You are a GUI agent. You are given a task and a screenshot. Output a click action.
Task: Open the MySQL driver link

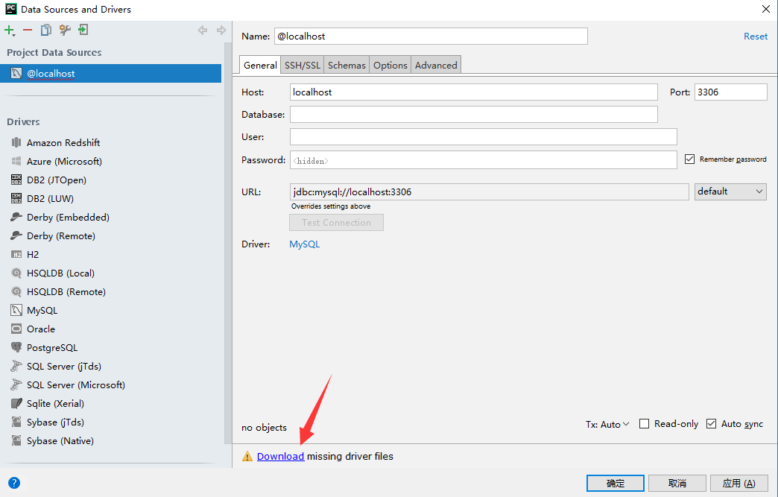tap(305, 244)
